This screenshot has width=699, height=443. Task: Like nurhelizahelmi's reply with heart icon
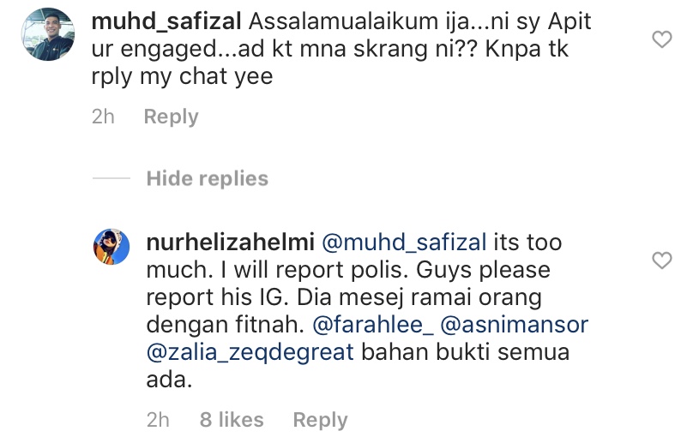(x=661, y=260)
